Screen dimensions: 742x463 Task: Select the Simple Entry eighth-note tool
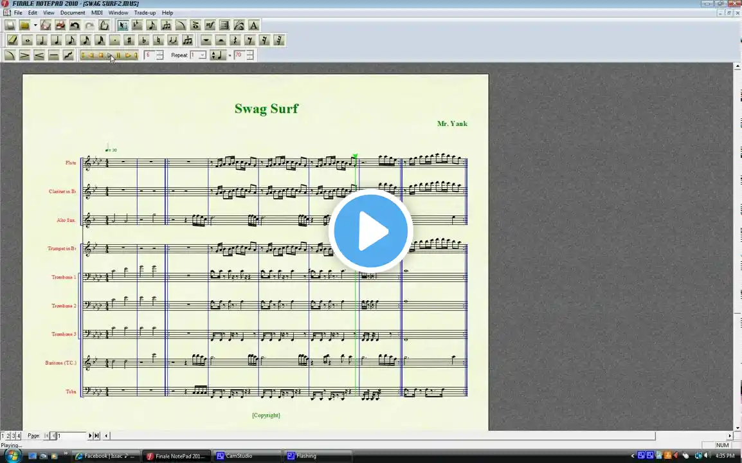(x=152, y=25)
